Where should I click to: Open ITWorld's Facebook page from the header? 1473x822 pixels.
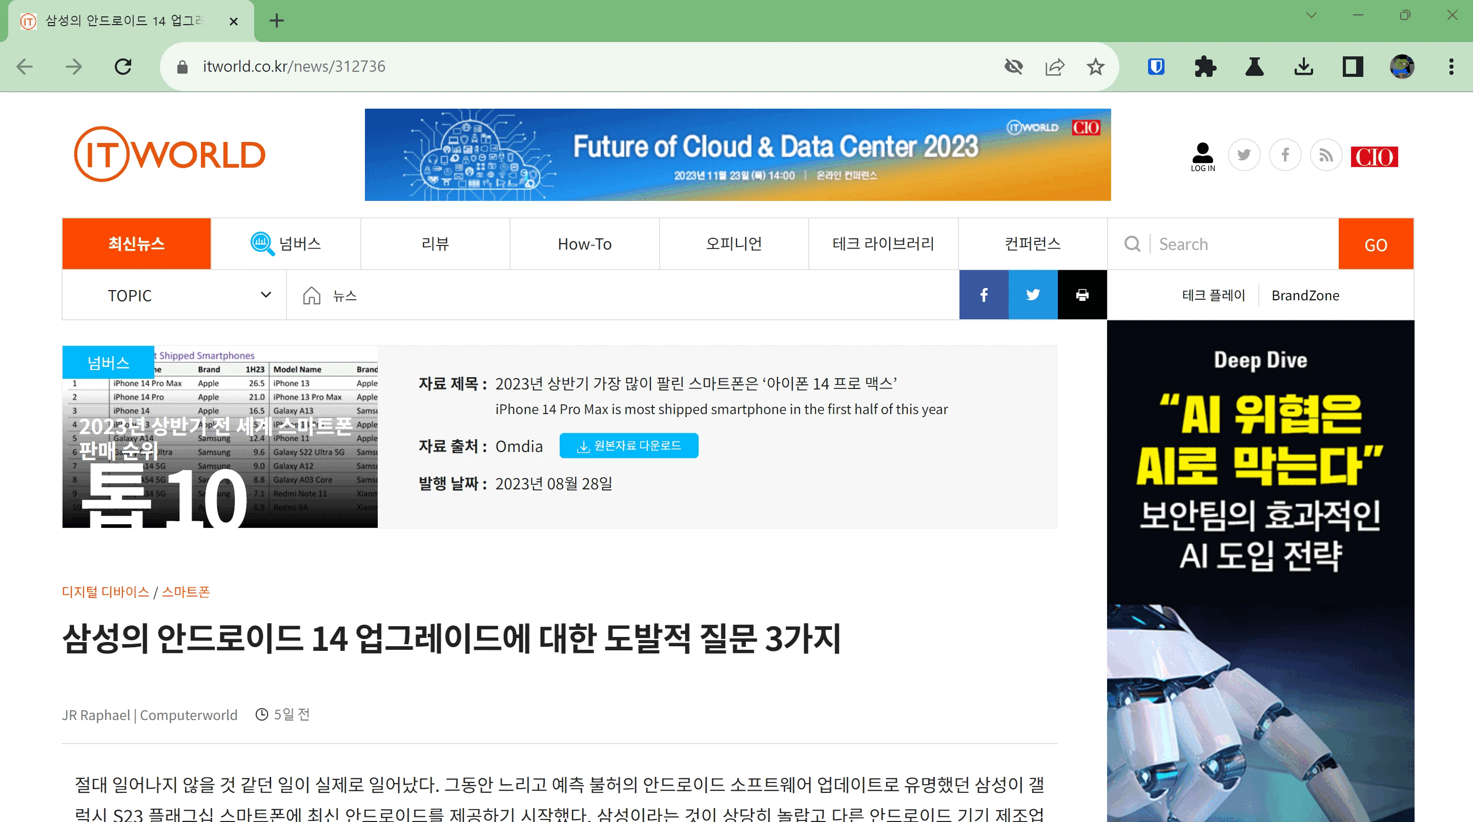(x=1285, y=154)
